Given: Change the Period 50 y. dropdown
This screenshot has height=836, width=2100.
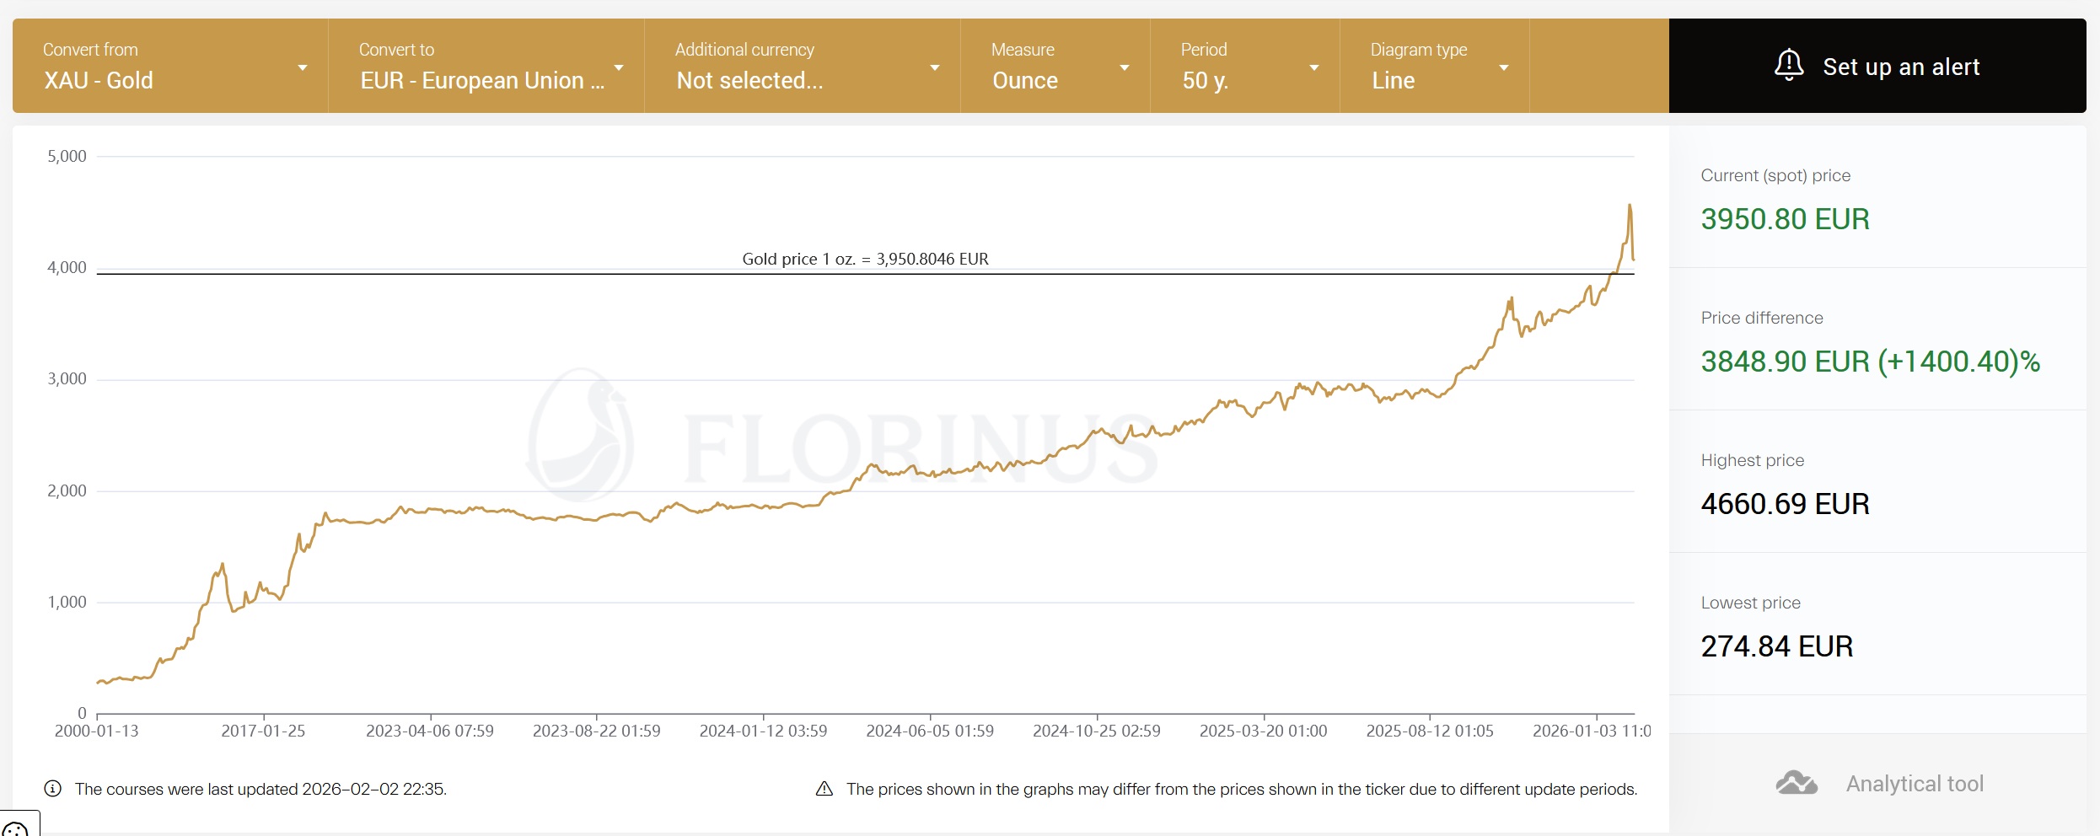Looking at the screenshot, I should click(x=1245, y=66).
